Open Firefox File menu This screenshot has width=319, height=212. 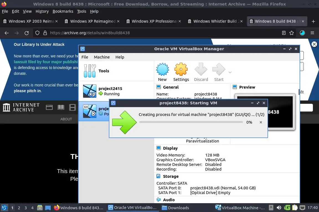pyautogui.click(x=5, y=11)
